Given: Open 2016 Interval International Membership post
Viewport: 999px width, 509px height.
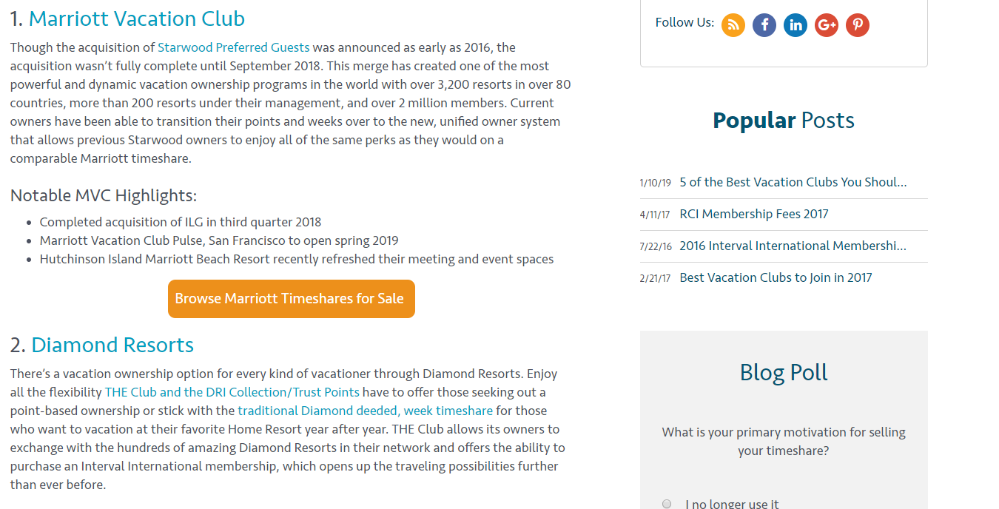Looking at the screenshot, I should pyautogui.click(x=793, y=246).
